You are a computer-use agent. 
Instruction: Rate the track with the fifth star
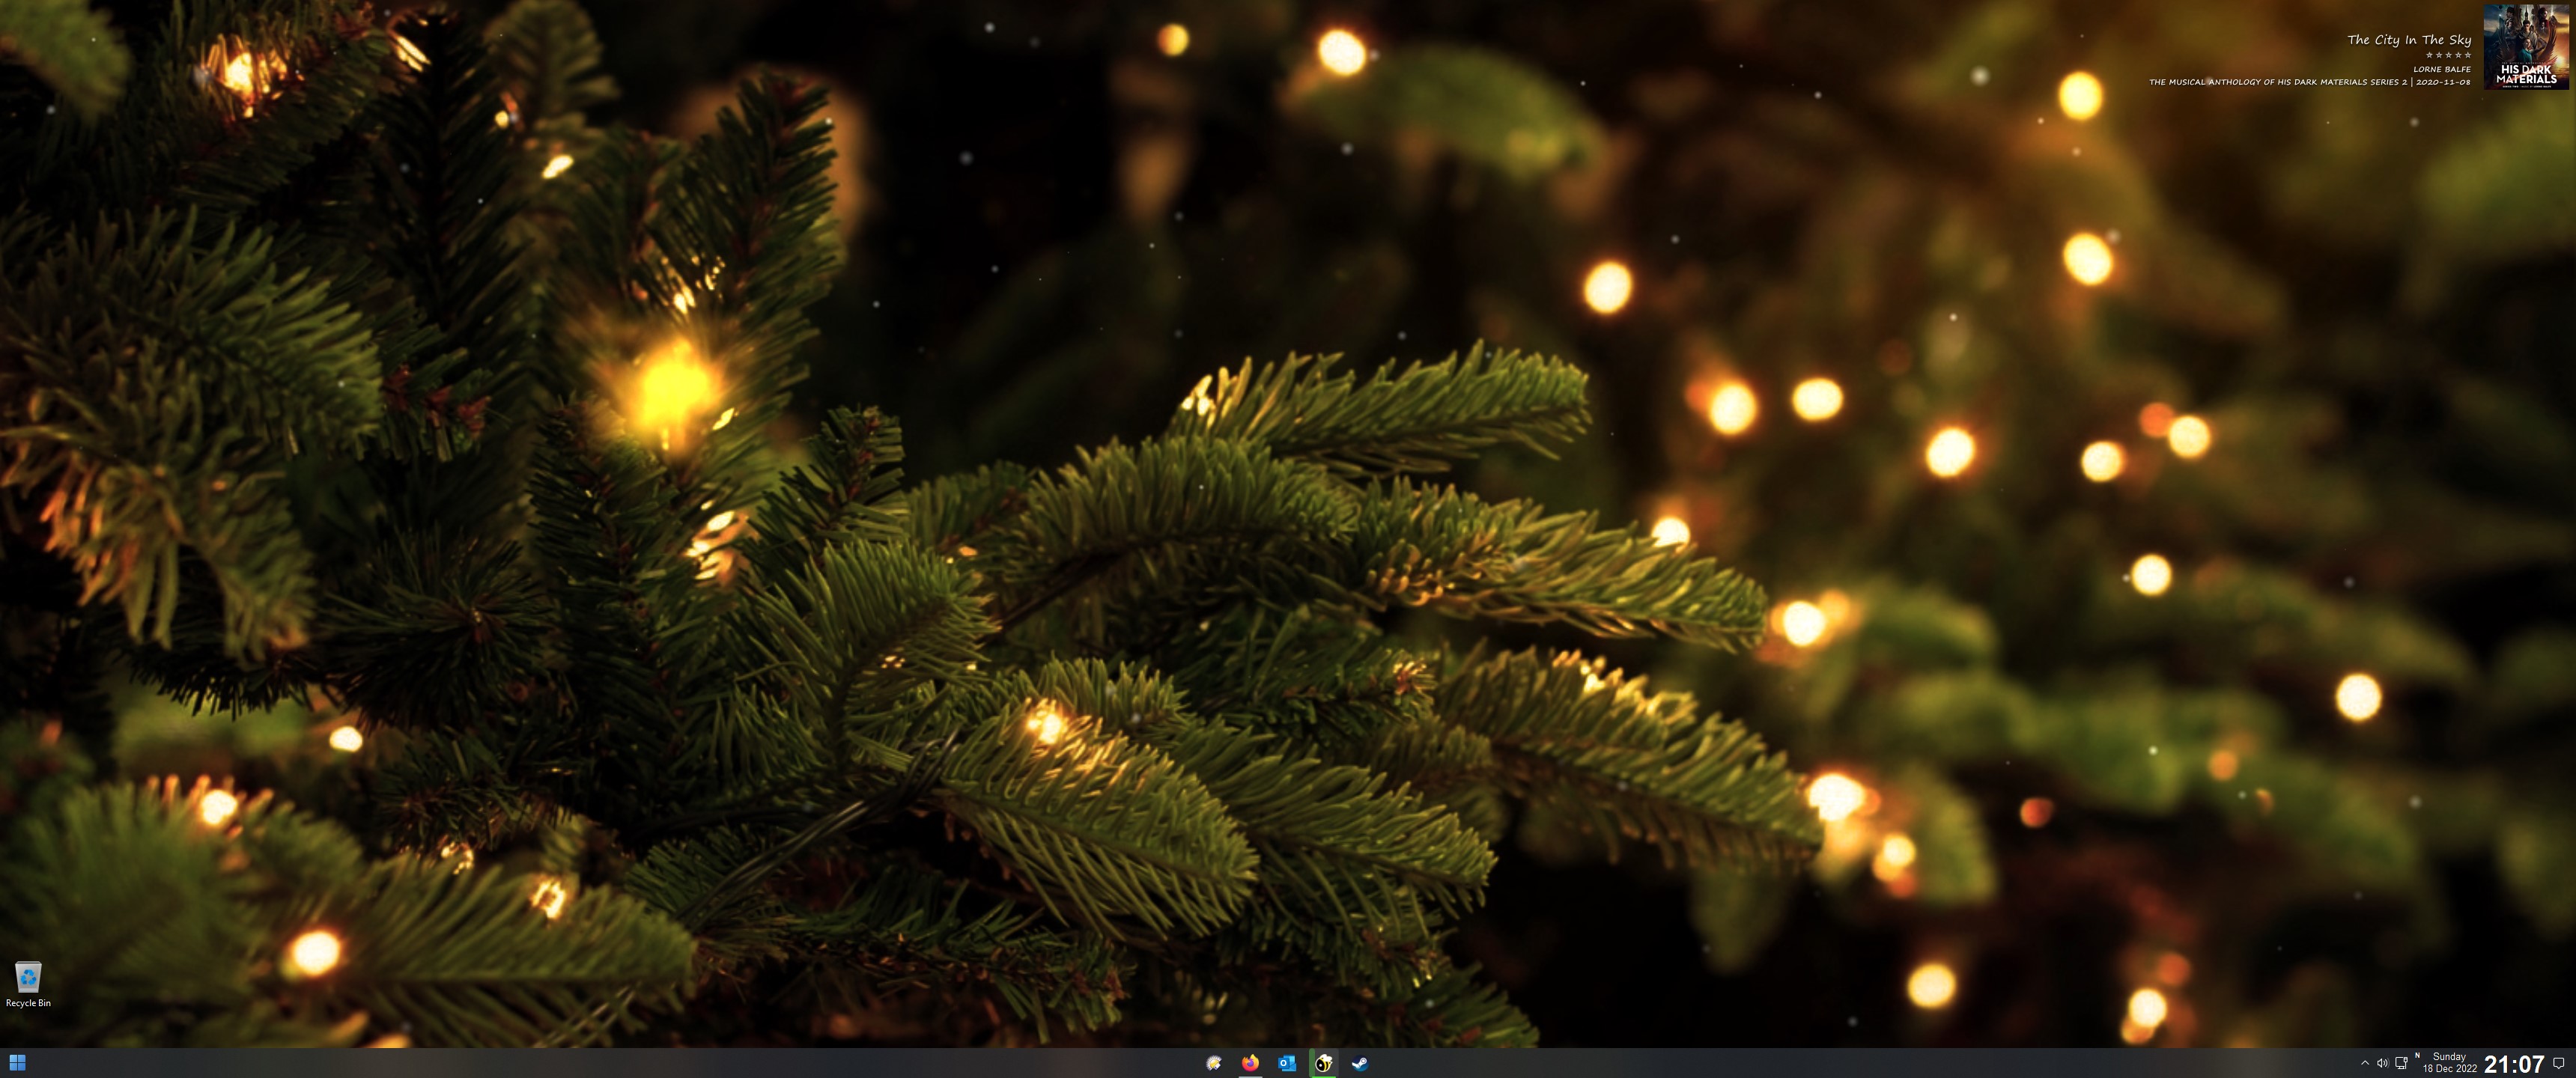[2468, 55]
